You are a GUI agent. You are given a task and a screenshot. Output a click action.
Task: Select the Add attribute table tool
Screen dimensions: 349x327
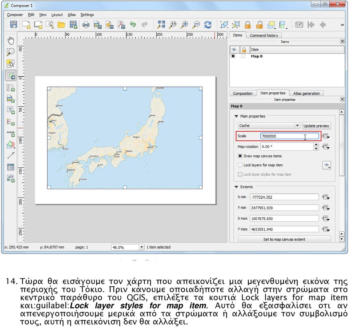11,167
